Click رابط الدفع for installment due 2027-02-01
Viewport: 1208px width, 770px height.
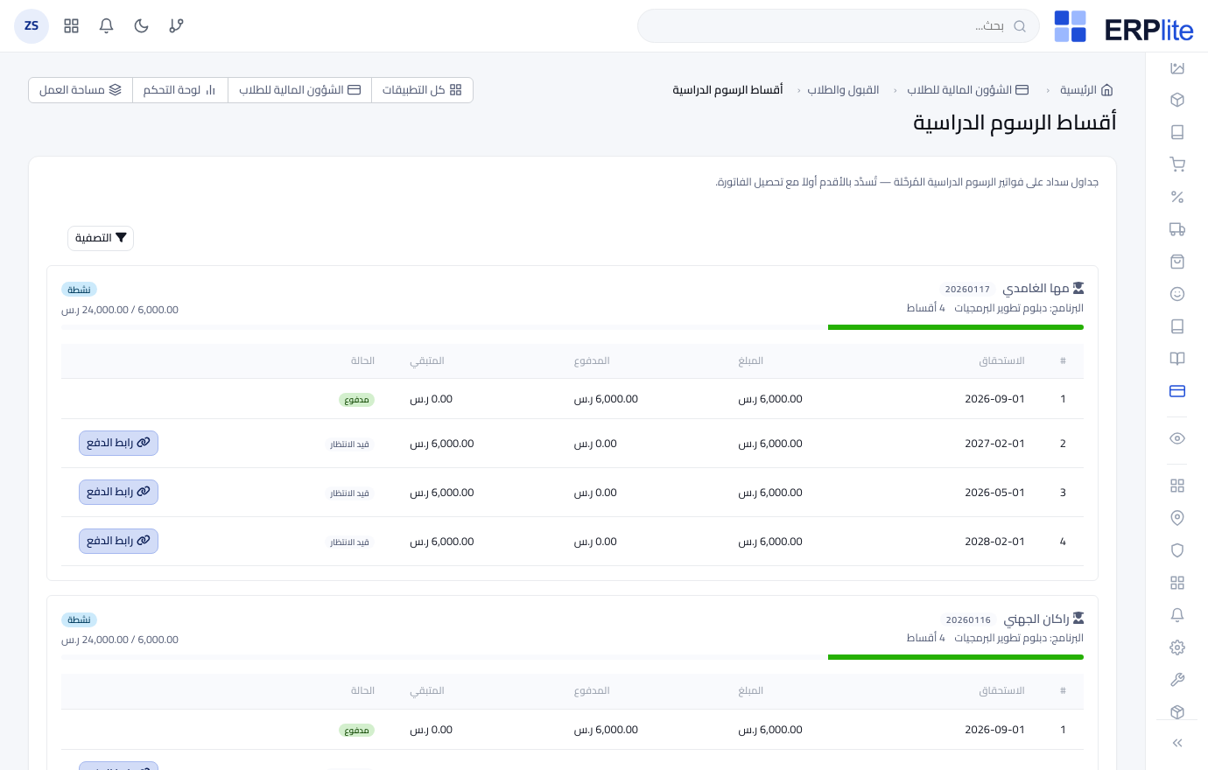pos(118,443)
